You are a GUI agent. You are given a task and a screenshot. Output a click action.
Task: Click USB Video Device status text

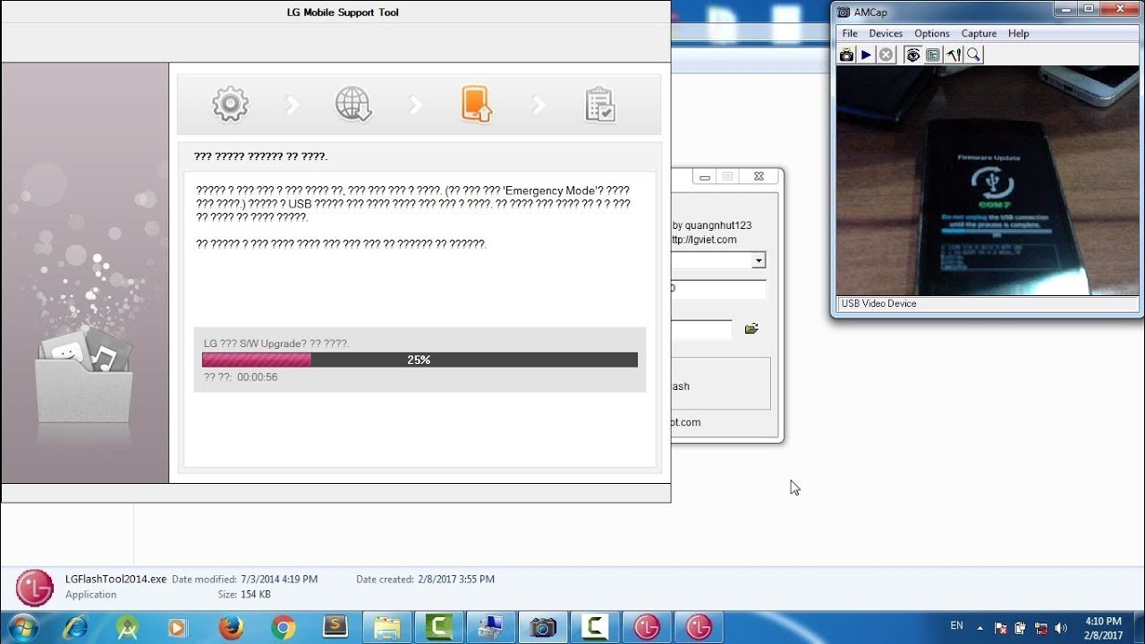tap(878, 303)
